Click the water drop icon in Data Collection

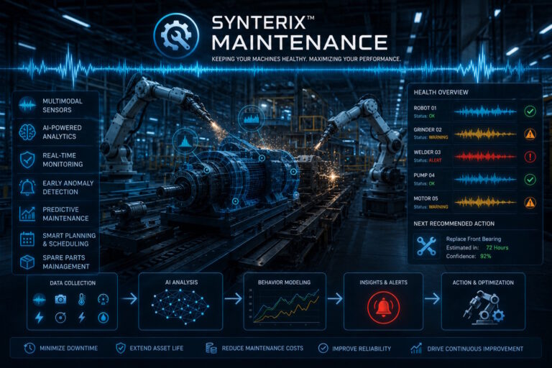pos(103,318)
